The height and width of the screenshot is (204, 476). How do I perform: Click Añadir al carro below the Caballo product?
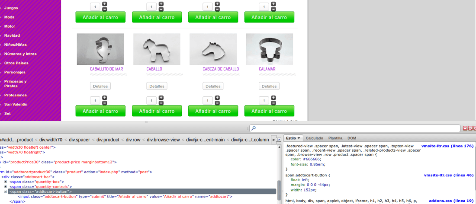[x=157, y=111]
